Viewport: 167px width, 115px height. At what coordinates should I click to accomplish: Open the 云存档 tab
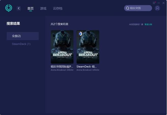[x=58, y=8]
